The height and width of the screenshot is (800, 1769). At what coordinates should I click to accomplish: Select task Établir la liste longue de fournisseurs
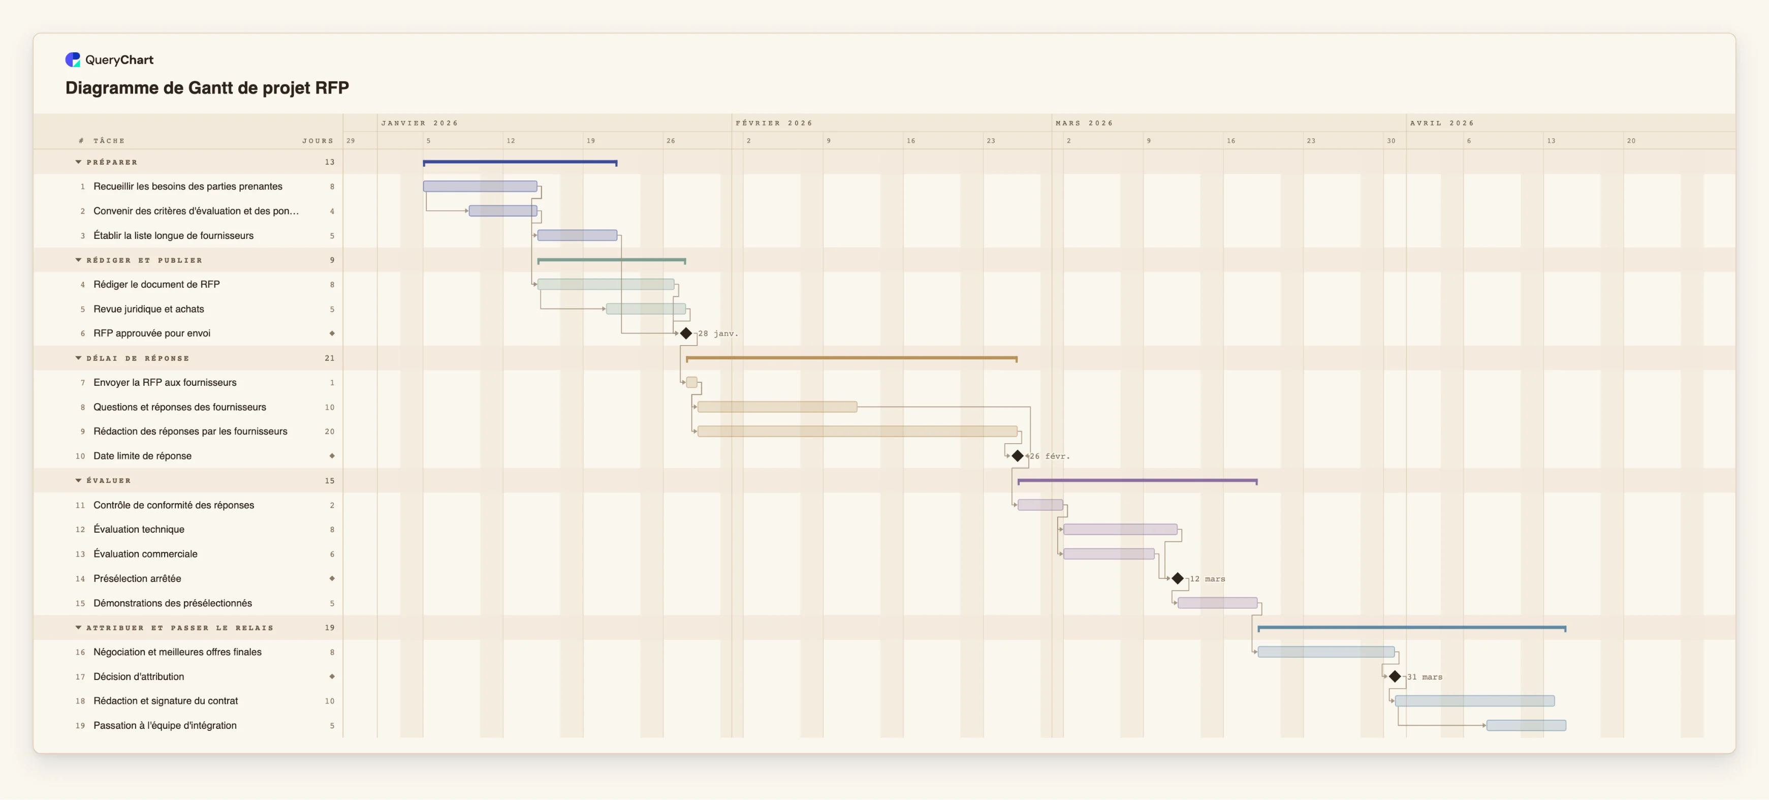[x=174, y=236]
